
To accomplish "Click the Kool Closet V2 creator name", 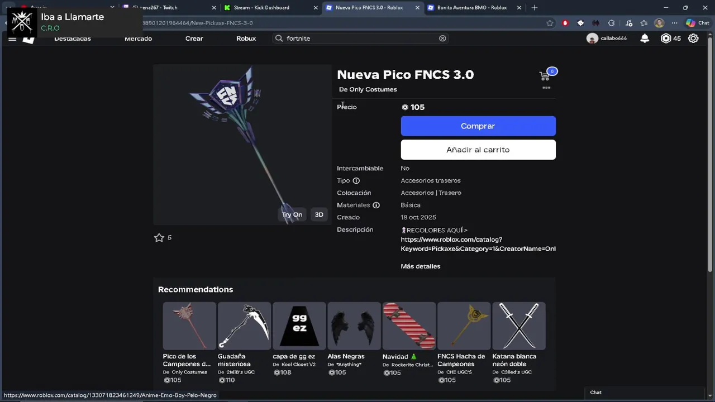I will pyautogui.click(x=298, y=365).
